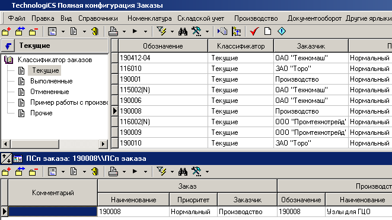Click the black play arrow in lower toolbar
This screenshot has width=392, height=220.
pyautogui.click(x=135, y=172)
